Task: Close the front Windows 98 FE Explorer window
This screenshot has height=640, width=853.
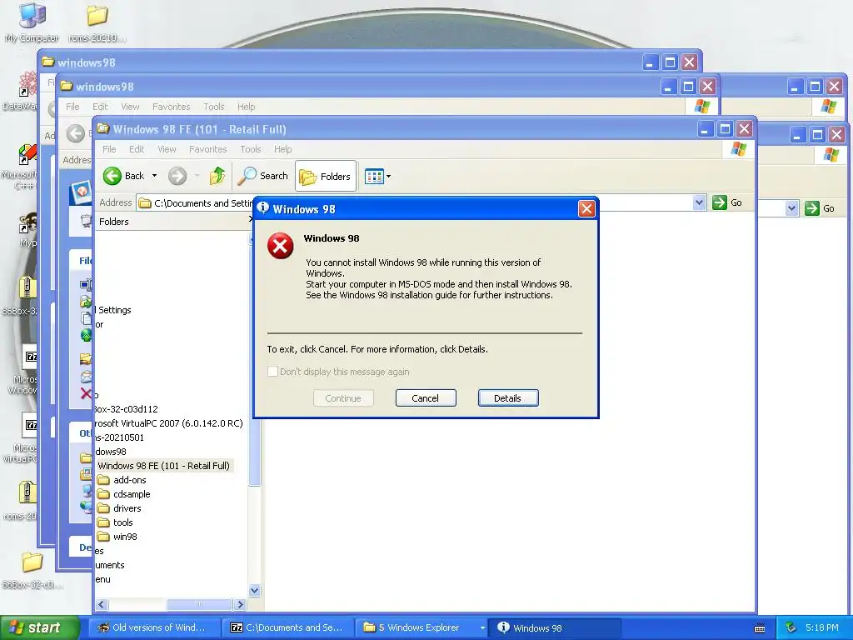Action: tap(744, 129)
